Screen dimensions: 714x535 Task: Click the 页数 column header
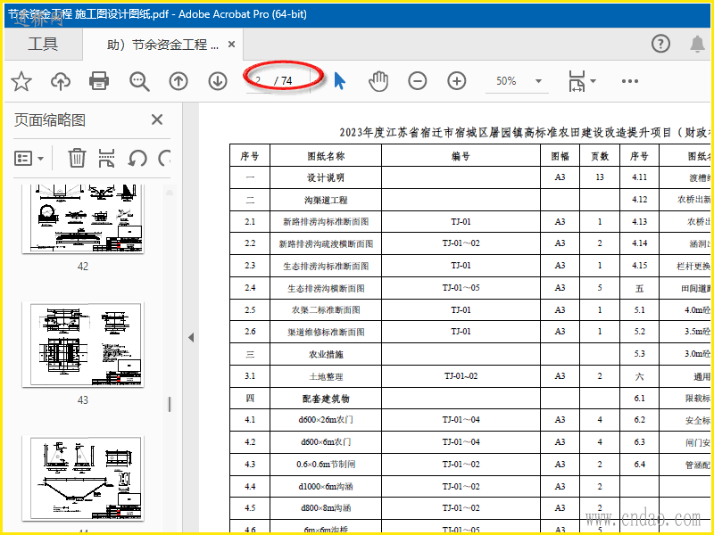pyautogui.click(x=600, y=156)
